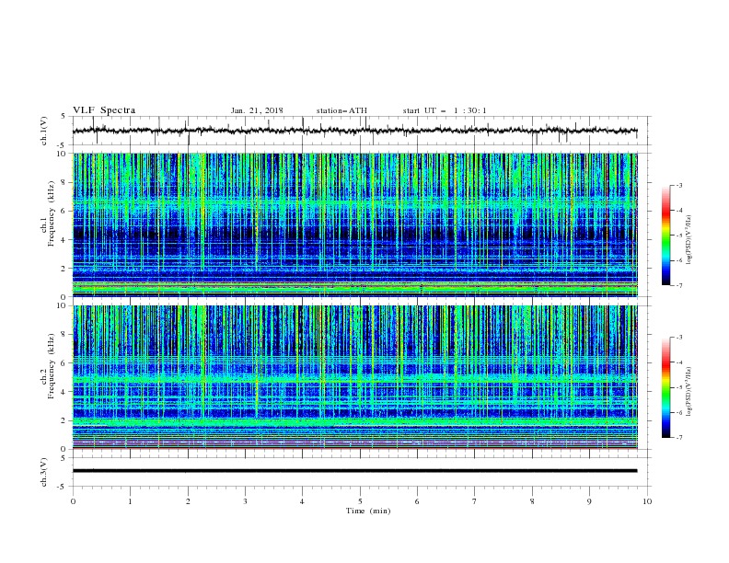Click the "VLF Spectra" plot title
Viewport: 729px width, 563px height.
pos(104,110)
